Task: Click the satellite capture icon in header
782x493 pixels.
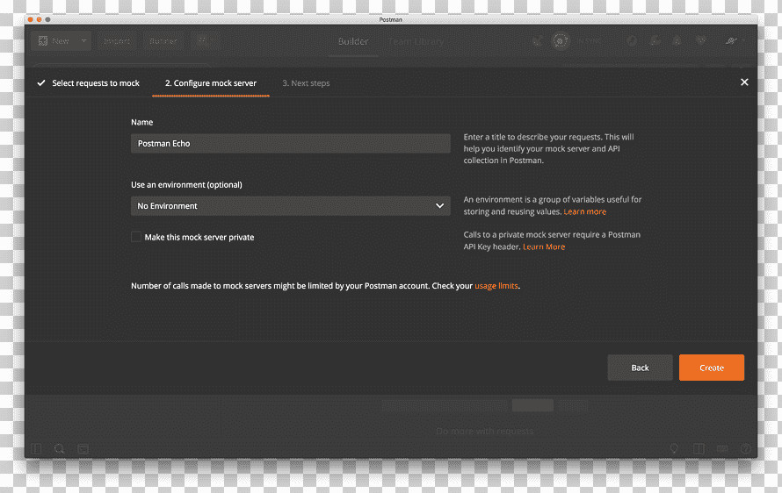Action: [x=538, y=41]
